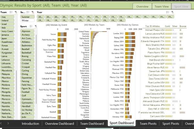Clear the Team slicer filter
The height and width of the screenshot is (129, 194).
tap(16, 12)
